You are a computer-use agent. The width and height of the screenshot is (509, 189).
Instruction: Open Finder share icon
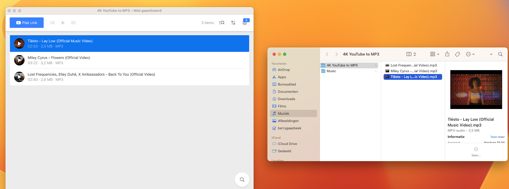point(447,54)
